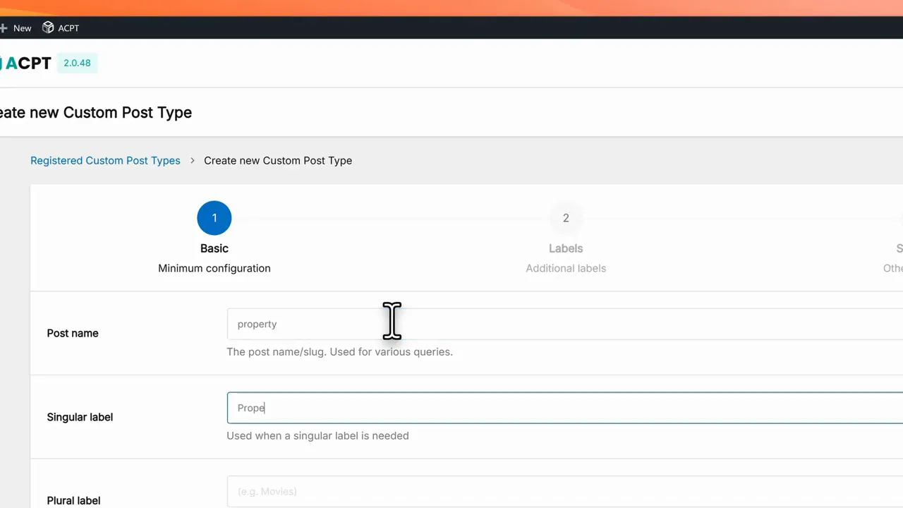Click the Create new Custom Post Type breadcrumb text
The width and height of the screenshot is (903, 508).
(277, 160)
